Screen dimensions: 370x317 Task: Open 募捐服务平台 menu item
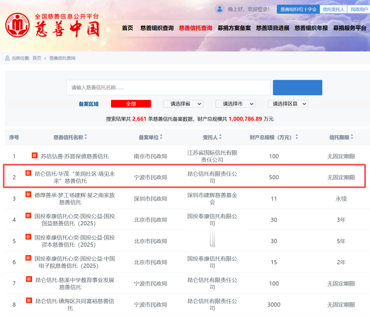click(350, 28)
